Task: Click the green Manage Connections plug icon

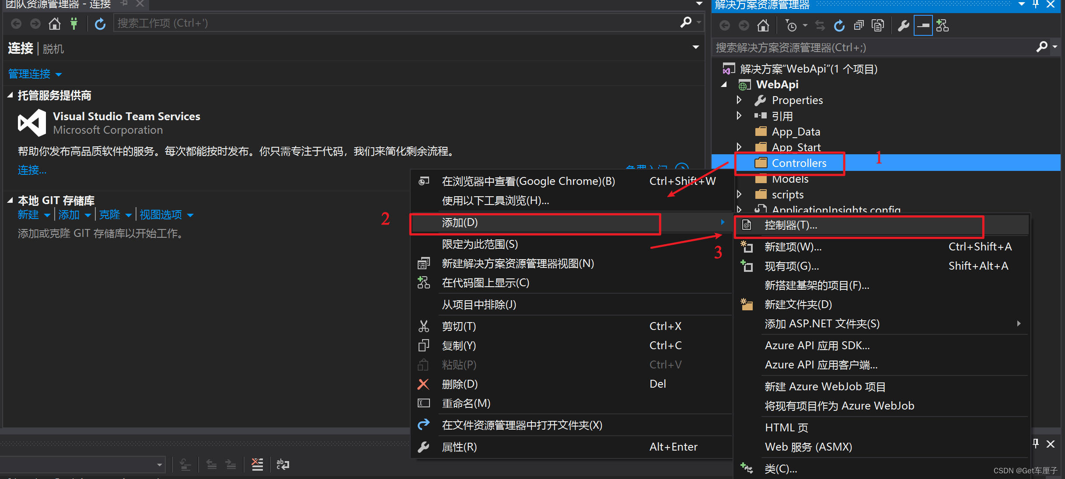Action: coord(74,24)
